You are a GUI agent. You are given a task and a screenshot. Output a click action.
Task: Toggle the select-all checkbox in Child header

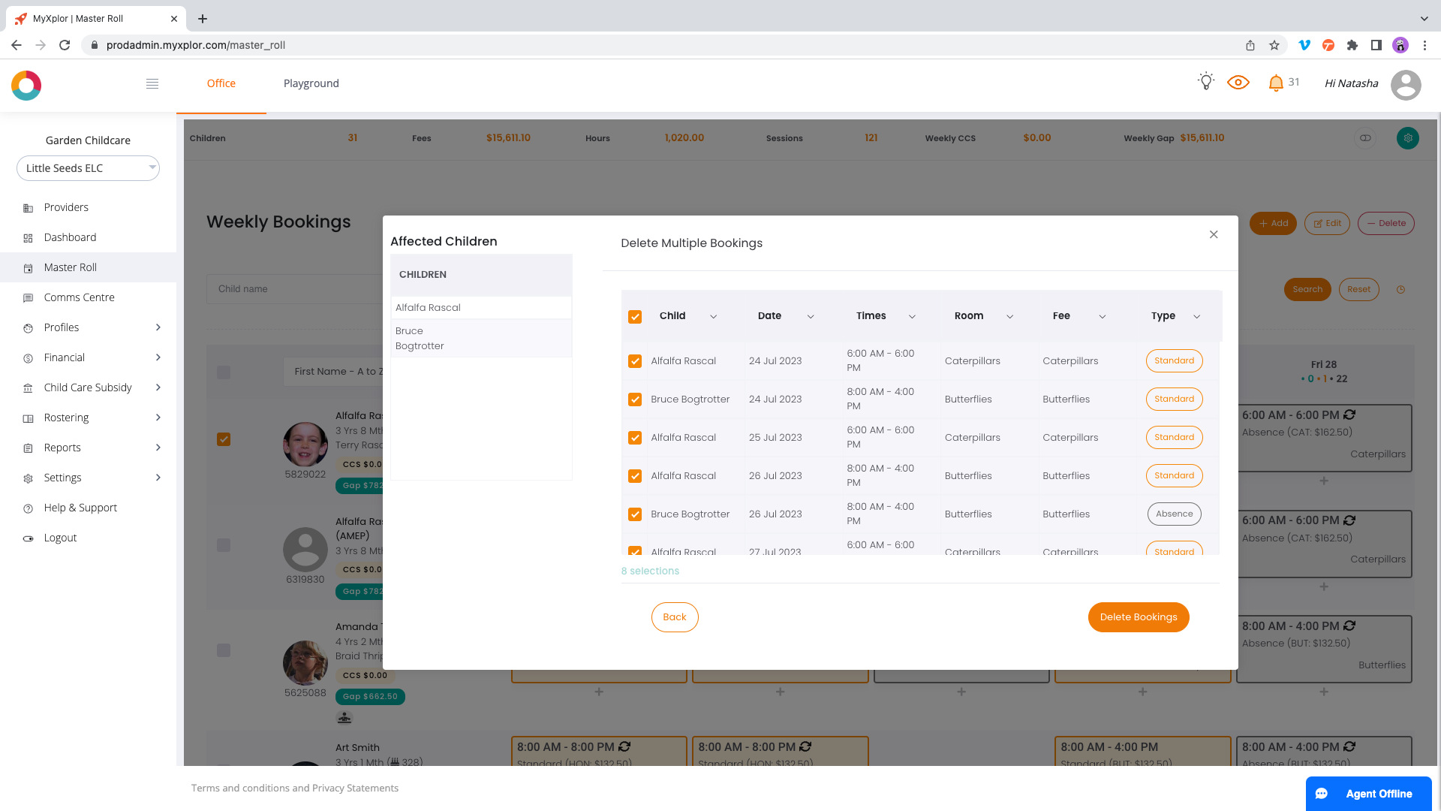click(x=635, y=317)
